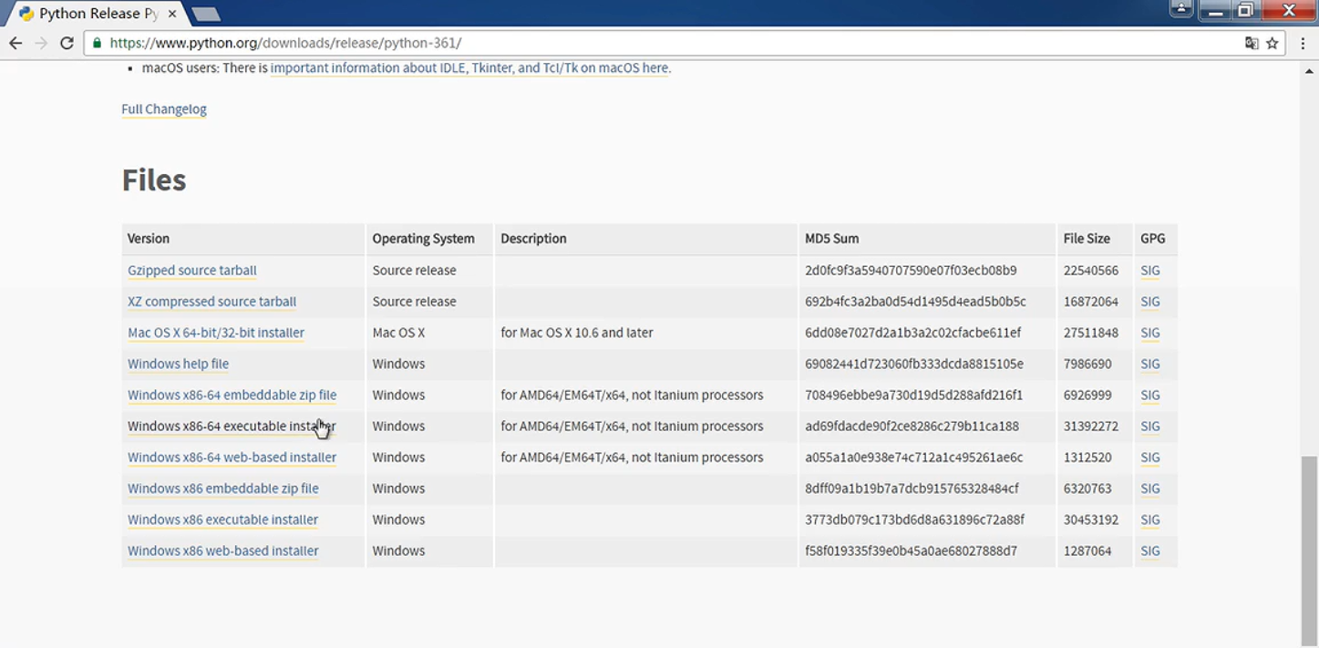Select file size 31392272
The height and width of the screenshot is (648, 1319).
pos(1091,427)
